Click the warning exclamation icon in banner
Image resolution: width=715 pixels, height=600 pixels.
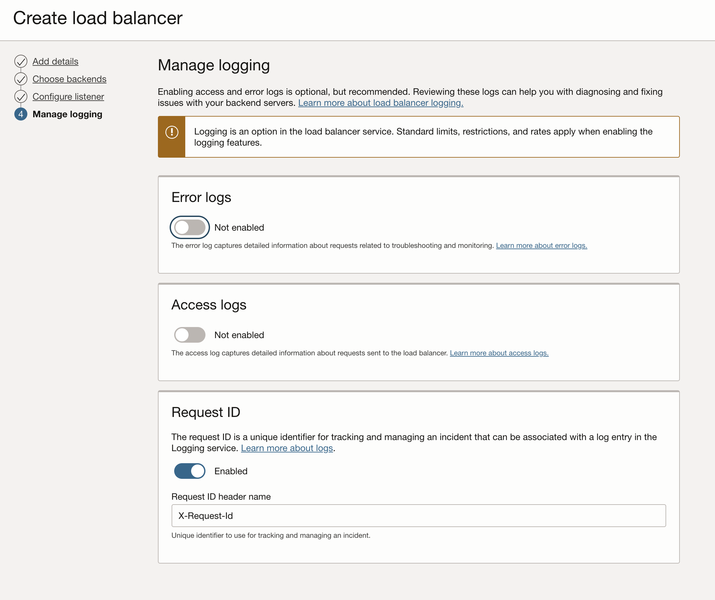coord(172,132)
